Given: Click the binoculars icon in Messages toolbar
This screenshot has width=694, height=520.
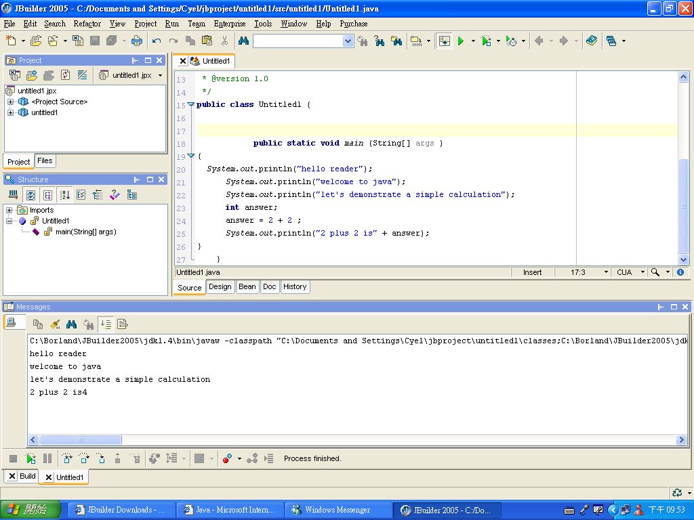Looking at the screenshot, I should 71,324.
